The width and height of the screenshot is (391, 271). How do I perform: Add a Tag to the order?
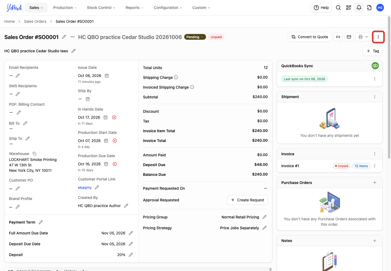373,51
